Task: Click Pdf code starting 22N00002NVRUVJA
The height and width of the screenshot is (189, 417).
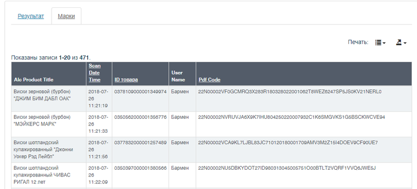Action: (291, 117)
